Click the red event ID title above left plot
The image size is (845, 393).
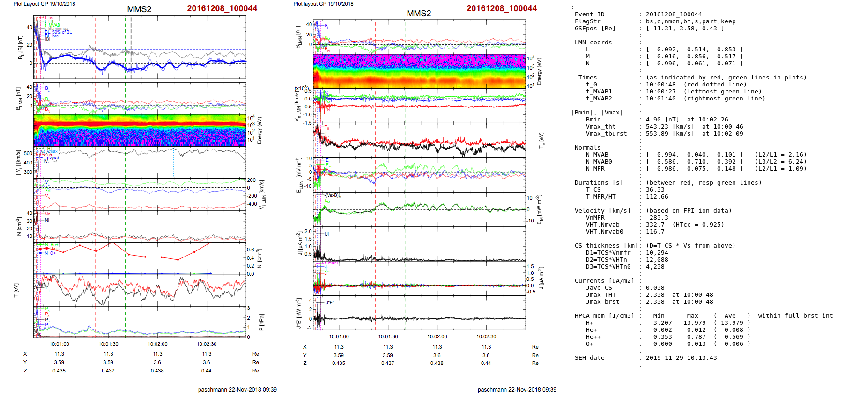tap(222, 8)
